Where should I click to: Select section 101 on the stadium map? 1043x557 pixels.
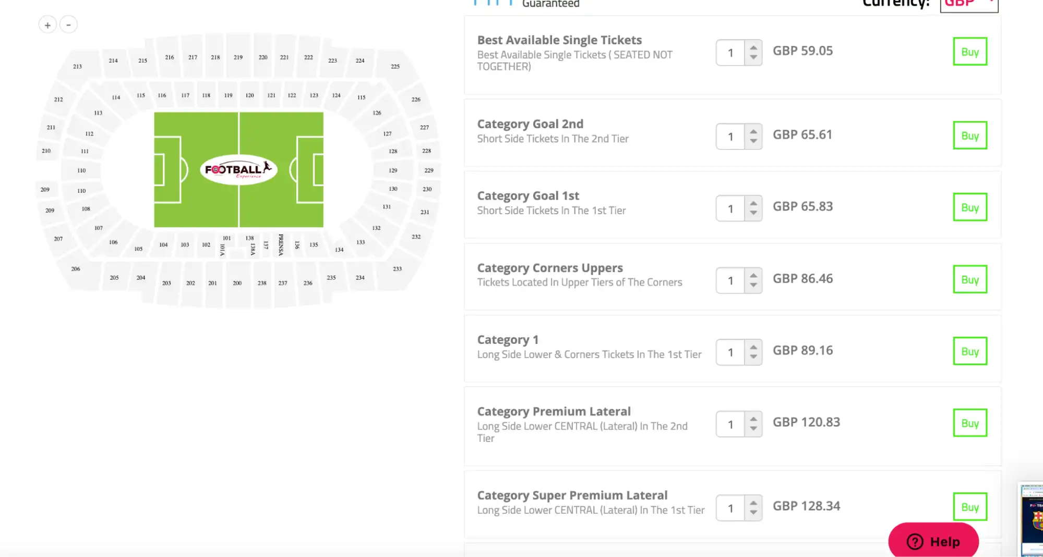coord(226,239)
